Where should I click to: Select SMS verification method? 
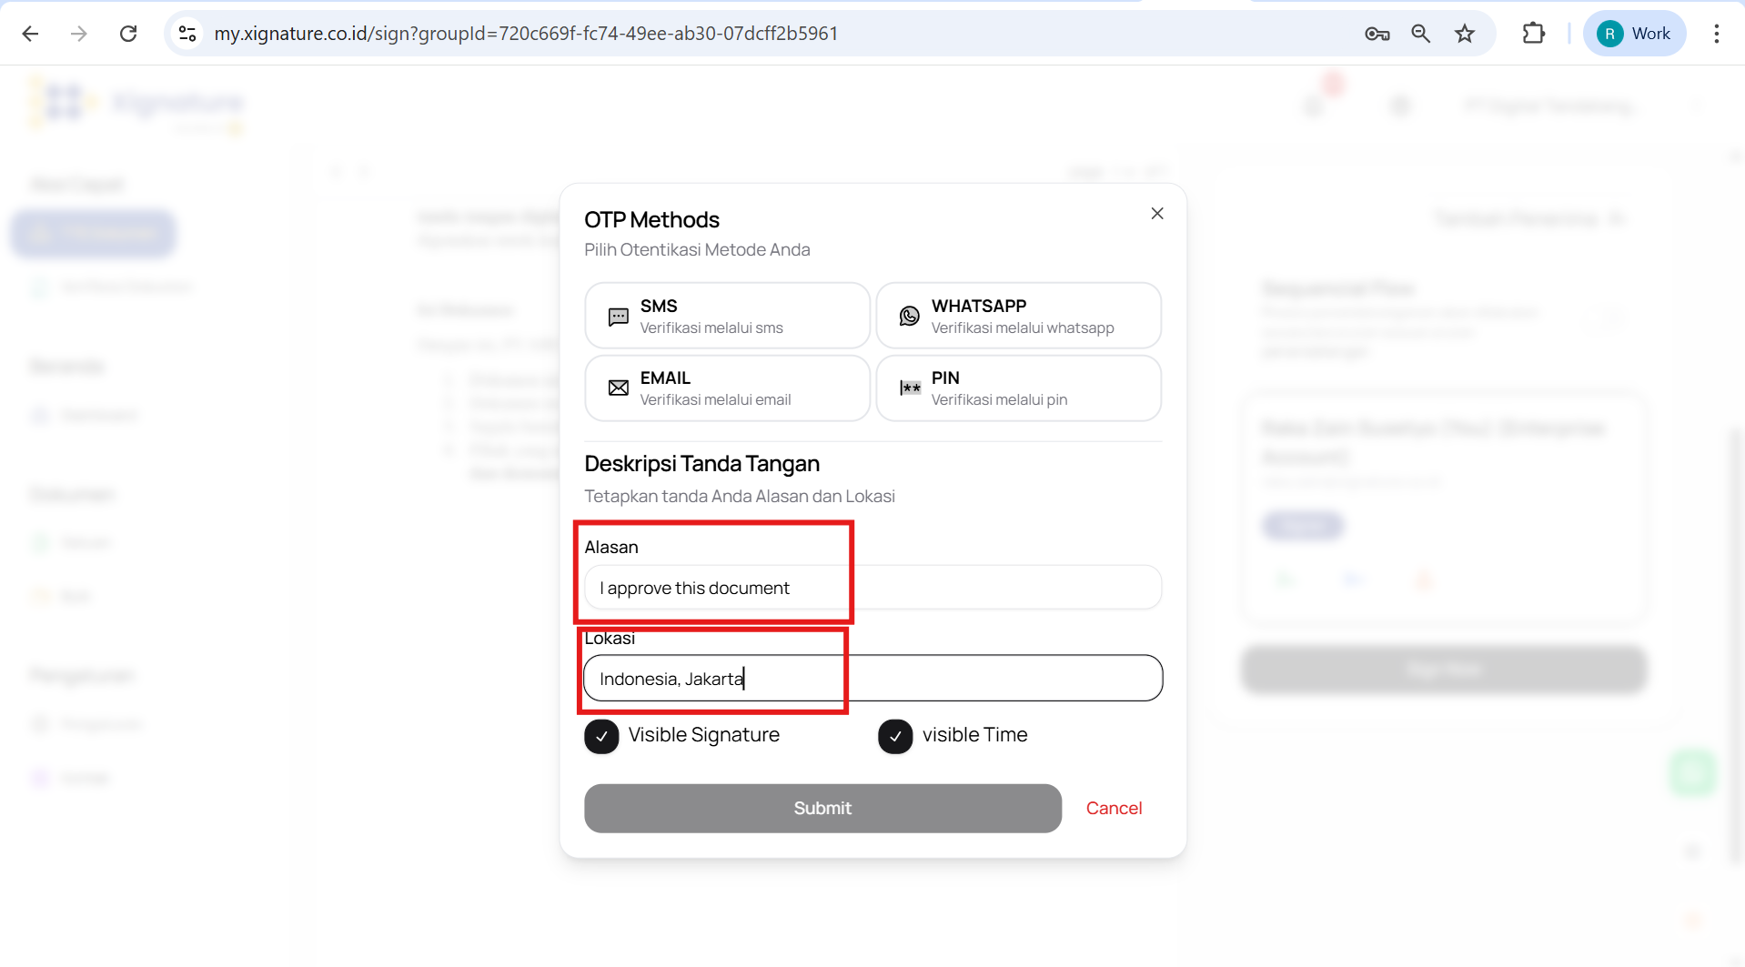coord(727,316)
